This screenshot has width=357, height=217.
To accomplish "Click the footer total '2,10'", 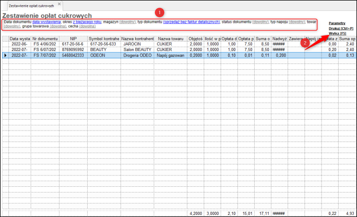I will (x=229, y=213).
